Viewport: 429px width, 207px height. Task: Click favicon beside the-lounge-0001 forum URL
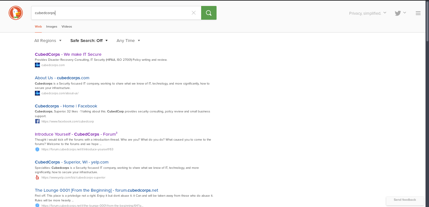click(x=37, y=205)
